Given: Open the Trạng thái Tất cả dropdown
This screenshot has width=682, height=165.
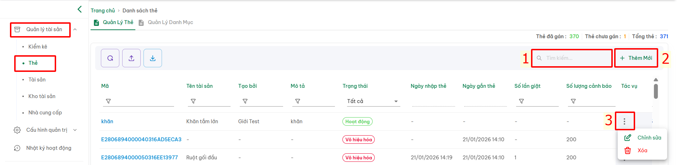Looking at the screenshot, I should coord(372,101).
